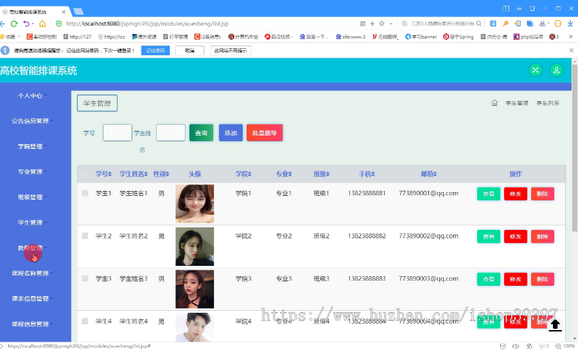
Task: Tick the select-all header checkbox
Action: pyautogui.click(x=85, y=174)
